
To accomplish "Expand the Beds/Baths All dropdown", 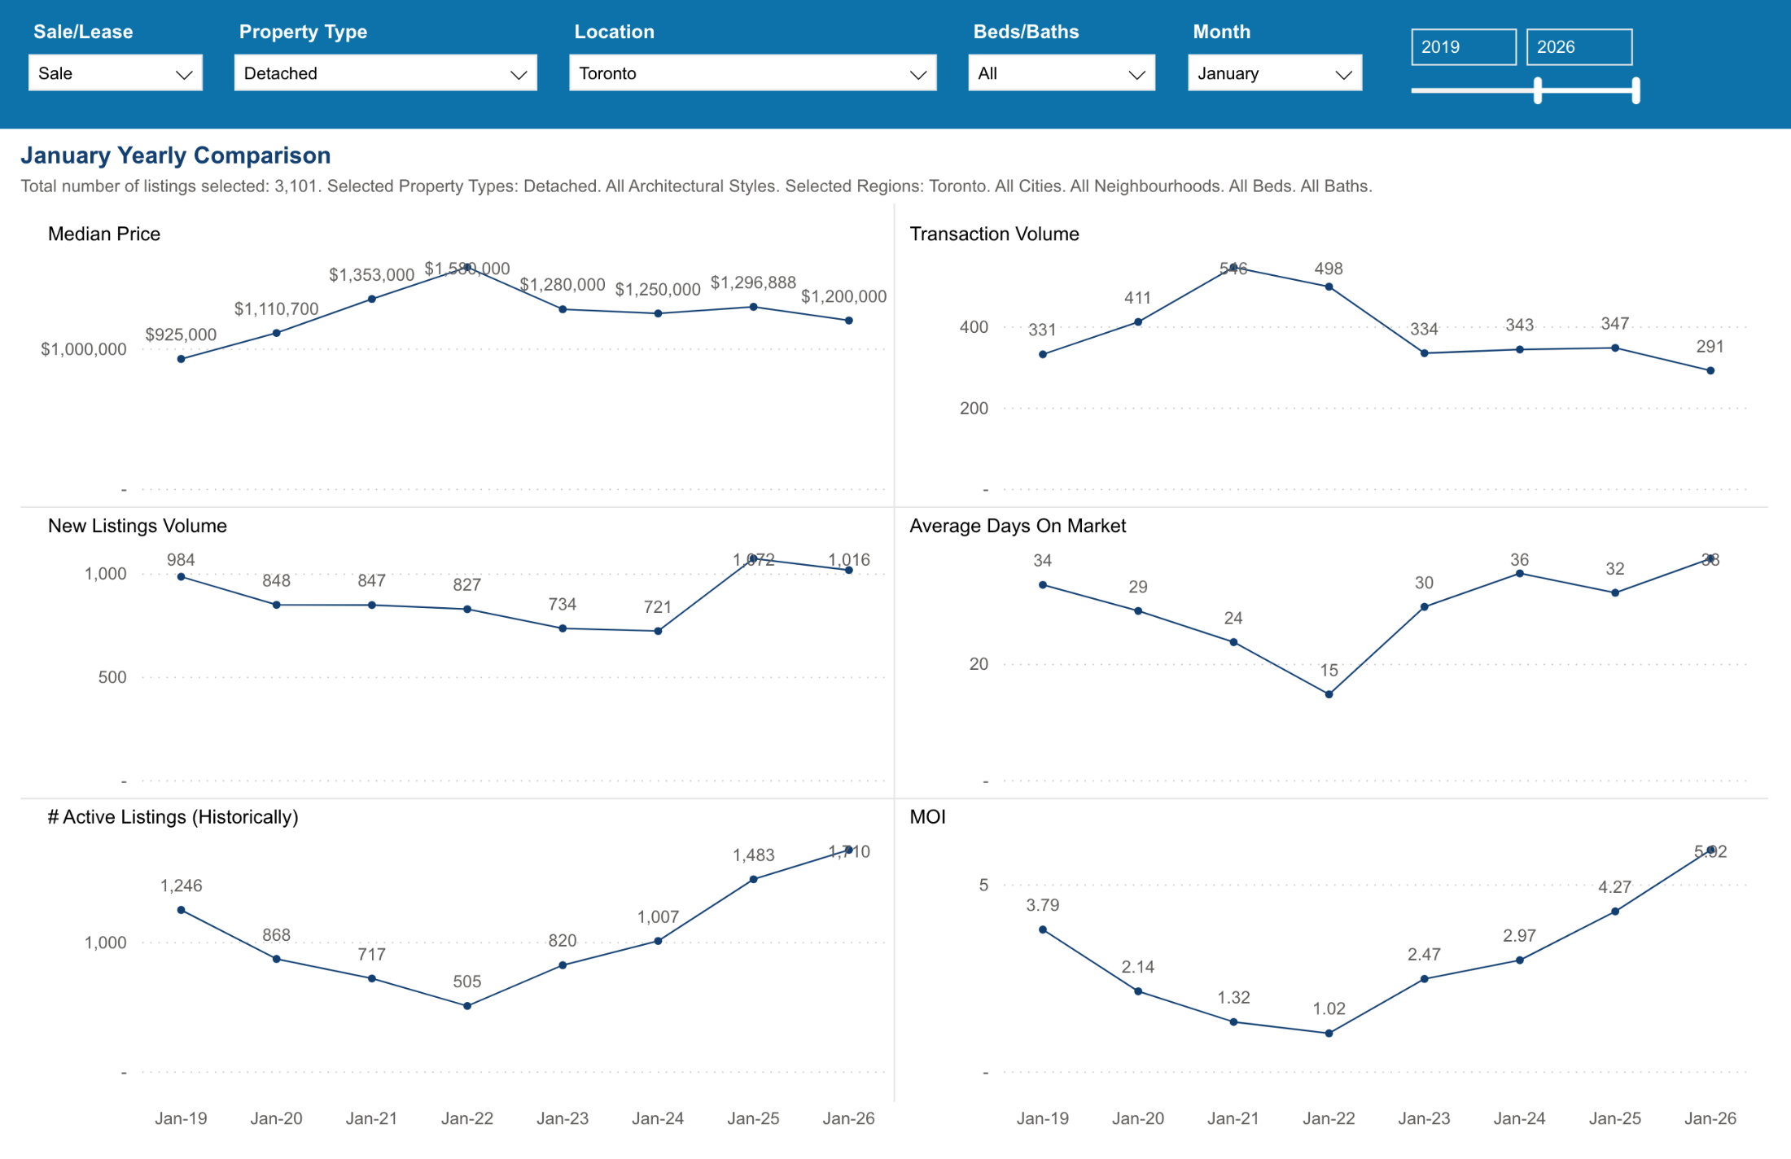I will 1061,73.
